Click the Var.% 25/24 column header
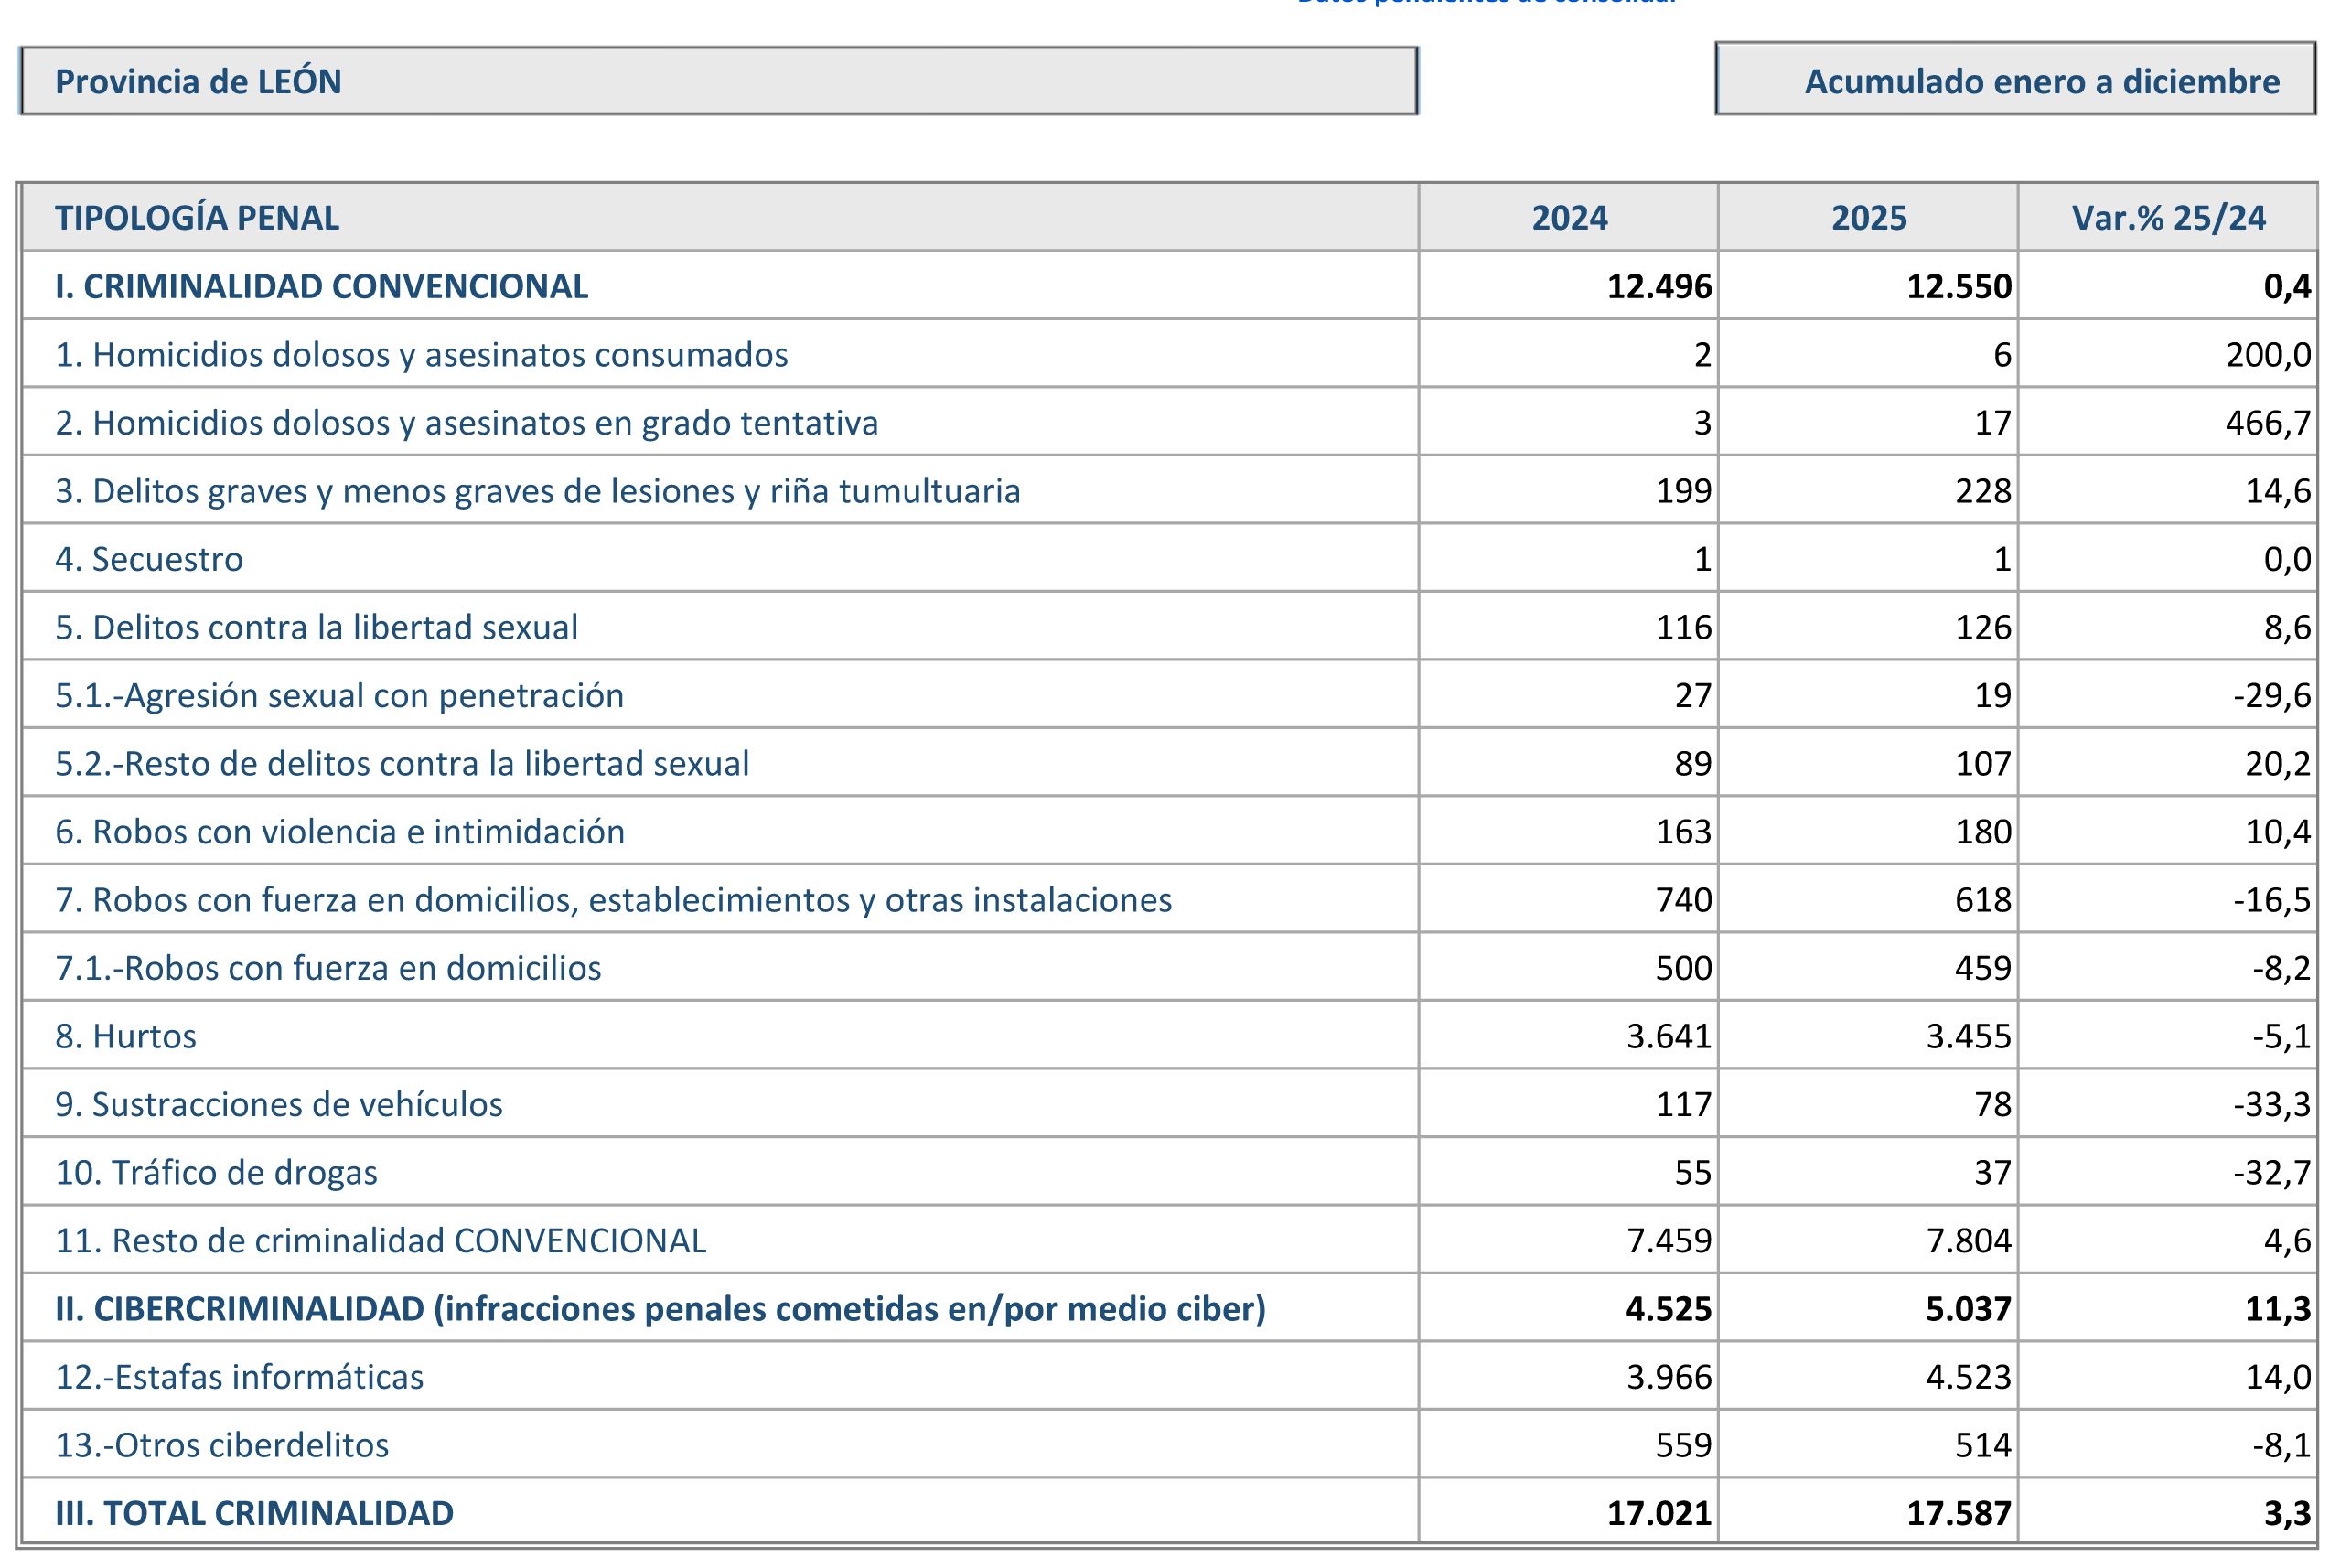The height and width of the screenshot is (1568, 2351). pyautogui.click(x=2168, y=218)
